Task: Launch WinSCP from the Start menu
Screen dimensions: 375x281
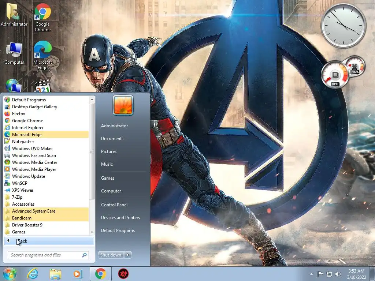Action: [46, 183]
